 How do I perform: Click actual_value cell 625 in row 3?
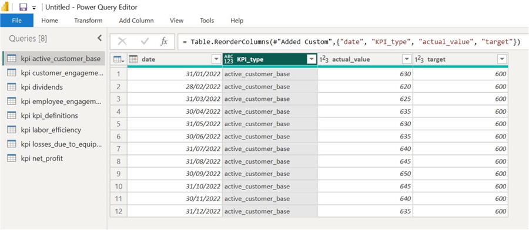tap(365, 99)
